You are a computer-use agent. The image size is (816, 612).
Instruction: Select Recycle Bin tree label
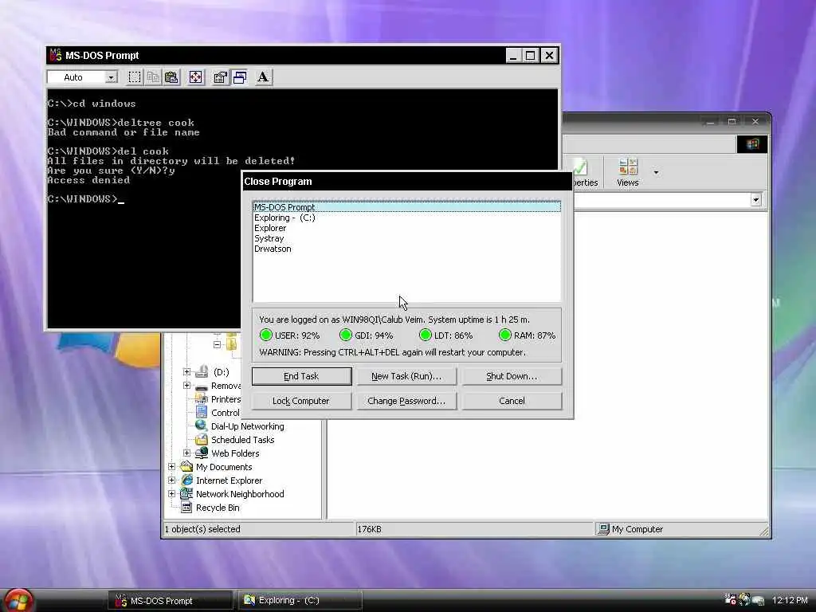pyautogui.click(x=218, y=508)
